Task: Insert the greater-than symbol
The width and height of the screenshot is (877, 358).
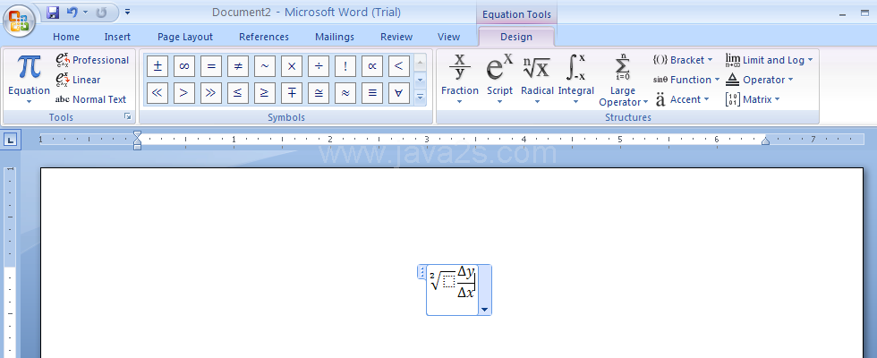Action: click(184, 93)
